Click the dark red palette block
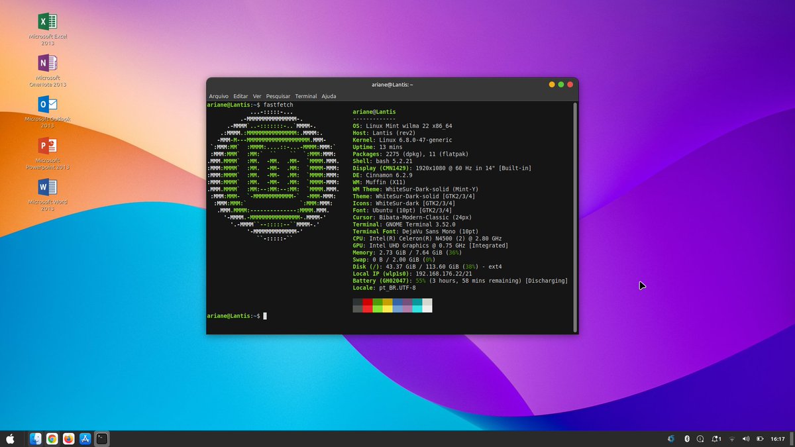Screen dimensions: 795x447 [x=368, y=302]
